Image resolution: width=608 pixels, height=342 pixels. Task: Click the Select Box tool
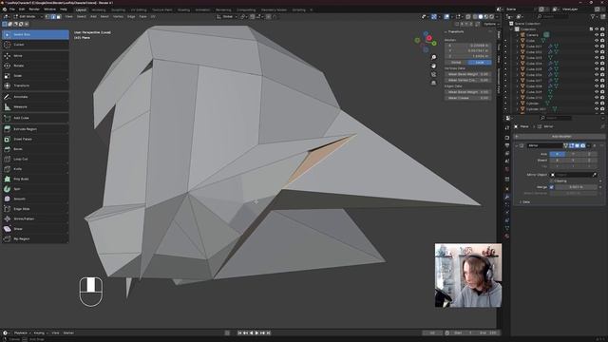35,34
